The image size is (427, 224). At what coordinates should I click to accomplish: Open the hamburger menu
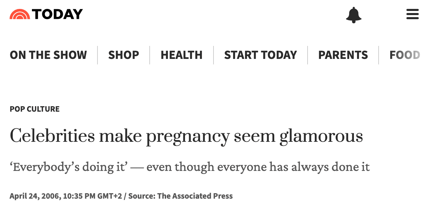tap(412, 14)
